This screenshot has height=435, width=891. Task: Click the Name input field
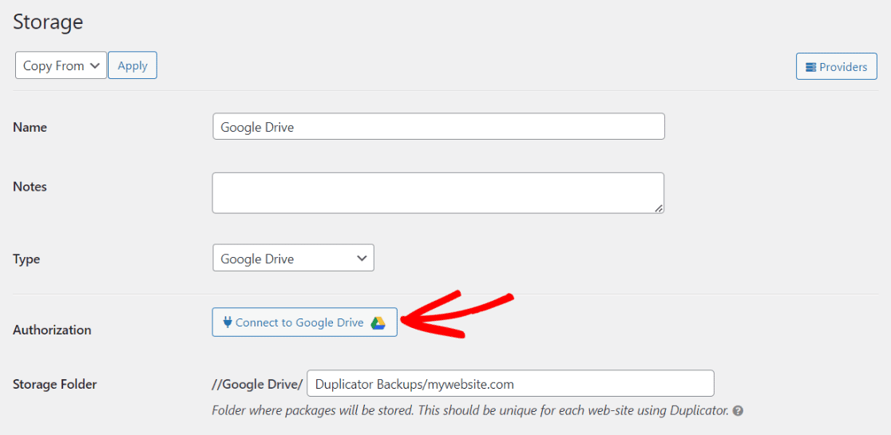click(438, 127)
